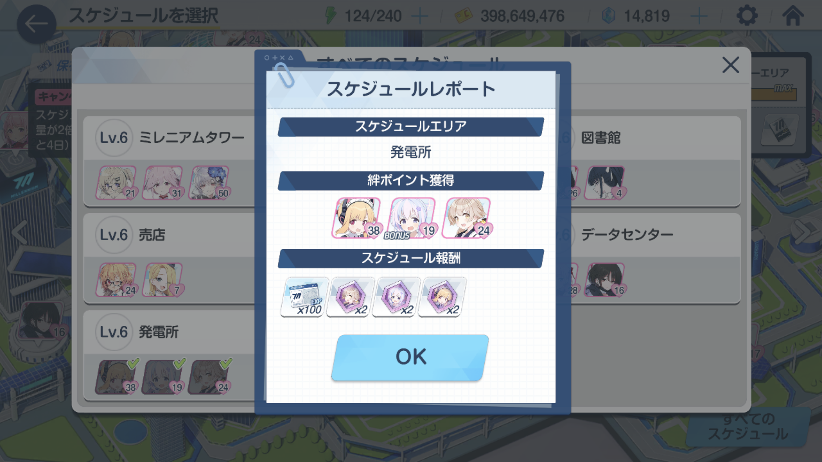Go to next area with right chevron
Image resolution: width=822 pixels, height=462 pixels.
point(803,233)
